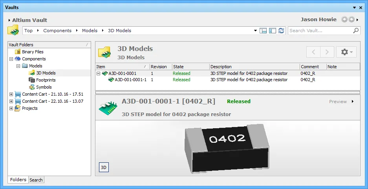Image resolution: width=368 pixels, height=189 pixels.
Task: Switch to the Folders tab
Action: pyautogui.click(x=18, y=180)
